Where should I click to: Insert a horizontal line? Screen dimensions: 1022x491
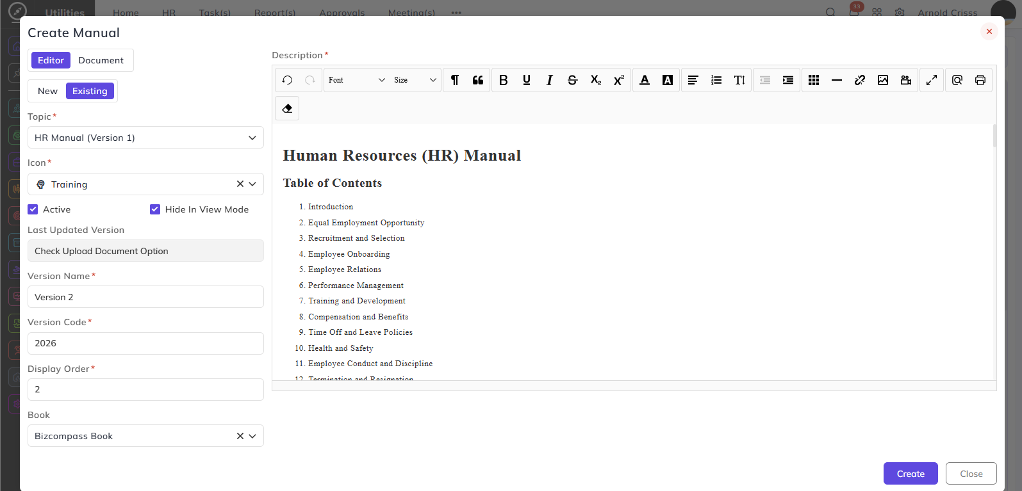pyautogui.click(x=837, y=80)
